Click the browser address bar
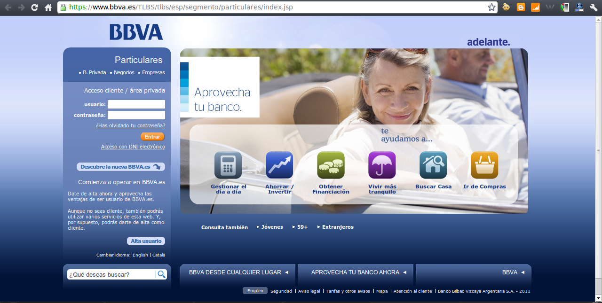 click(x=277, y=7)
